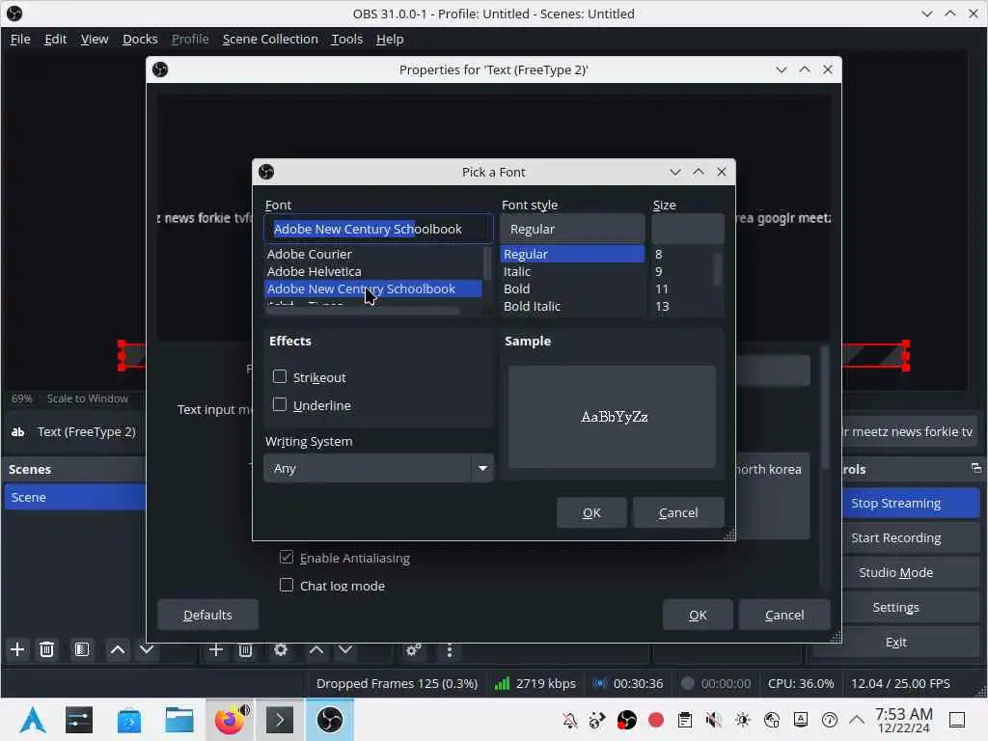Image resolution: width=988 pixels, height=741 pixels.
Task: Click the Size input field
Action: 687,229
